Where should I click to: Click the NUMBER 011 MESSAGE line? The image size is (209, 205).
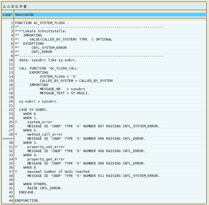(x=94, y=176)
